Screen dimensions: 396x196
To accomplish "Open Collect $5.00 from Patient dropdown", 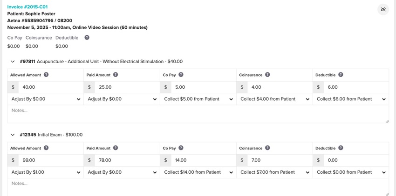I will pos(198,99).
